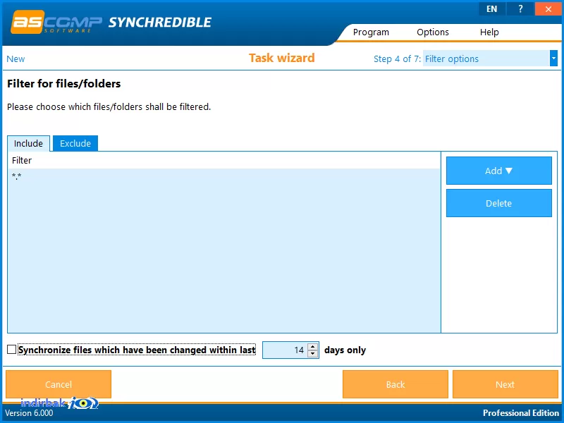
Task: Select the Filter options step field
Action: (x=486, y=59)
